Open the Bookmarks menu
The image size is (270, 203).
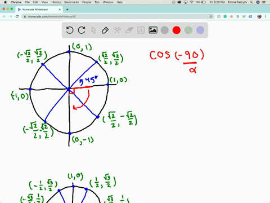(x=71, y=2)
